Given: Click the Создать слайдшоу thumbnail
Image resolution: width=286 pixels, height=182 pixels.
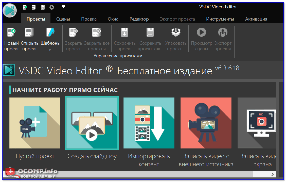Looking at the screenshot, I should click(x=92, y=123).
